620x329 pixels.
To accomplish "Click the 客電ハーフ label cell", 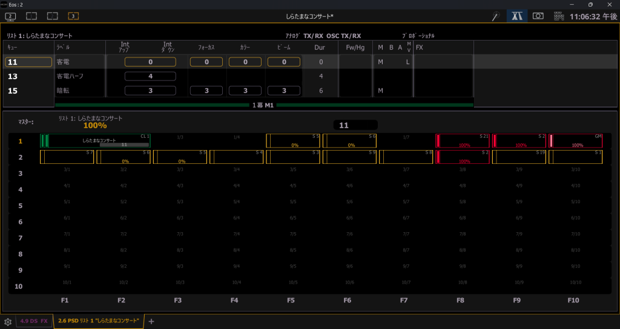I will (x=79, y=76).
